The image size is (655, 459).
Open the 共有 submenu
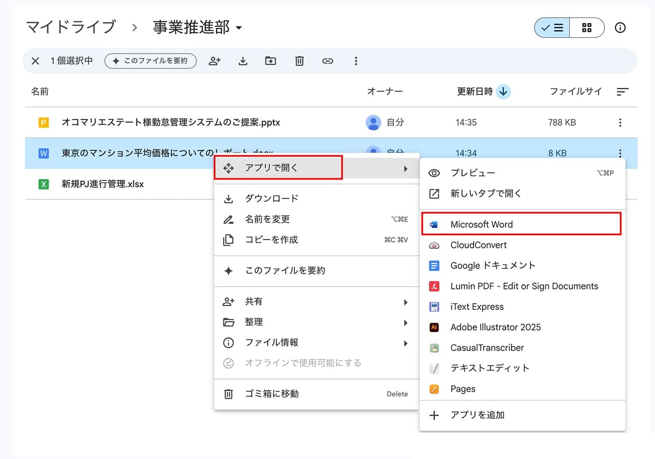click(x=316, y=301)
